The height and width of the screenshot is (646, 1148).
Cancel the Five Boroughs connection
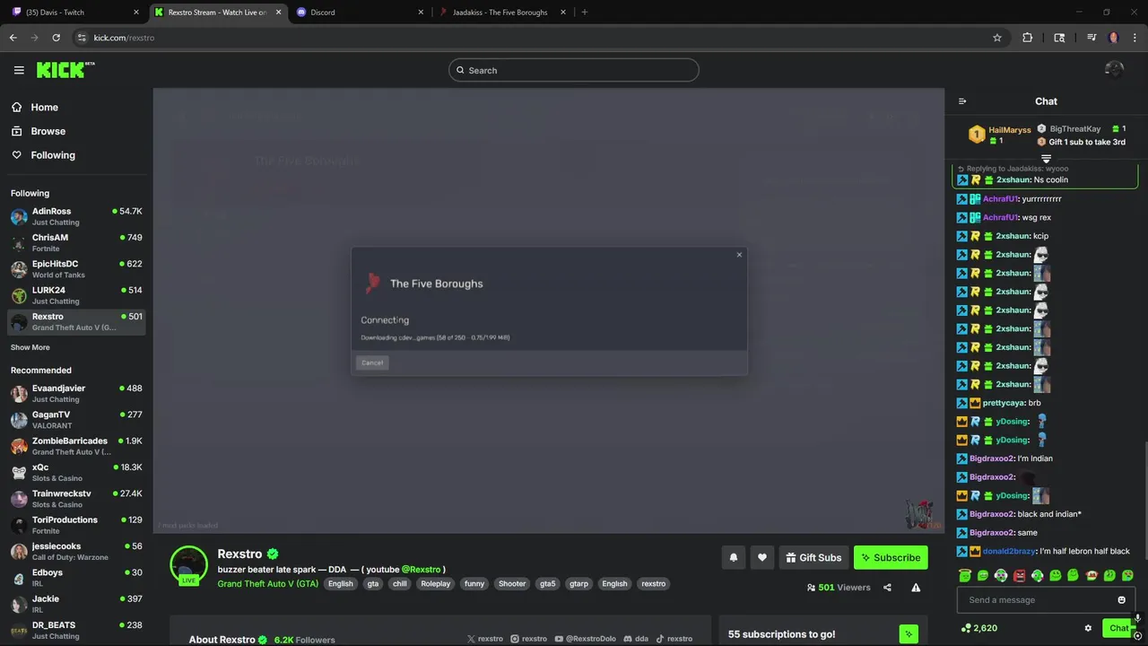[372, 362]
